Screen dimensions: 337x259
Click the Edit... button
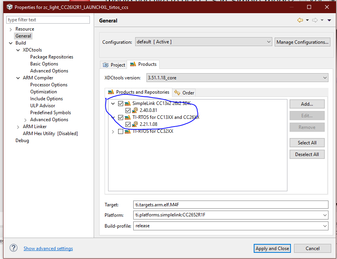307,116
